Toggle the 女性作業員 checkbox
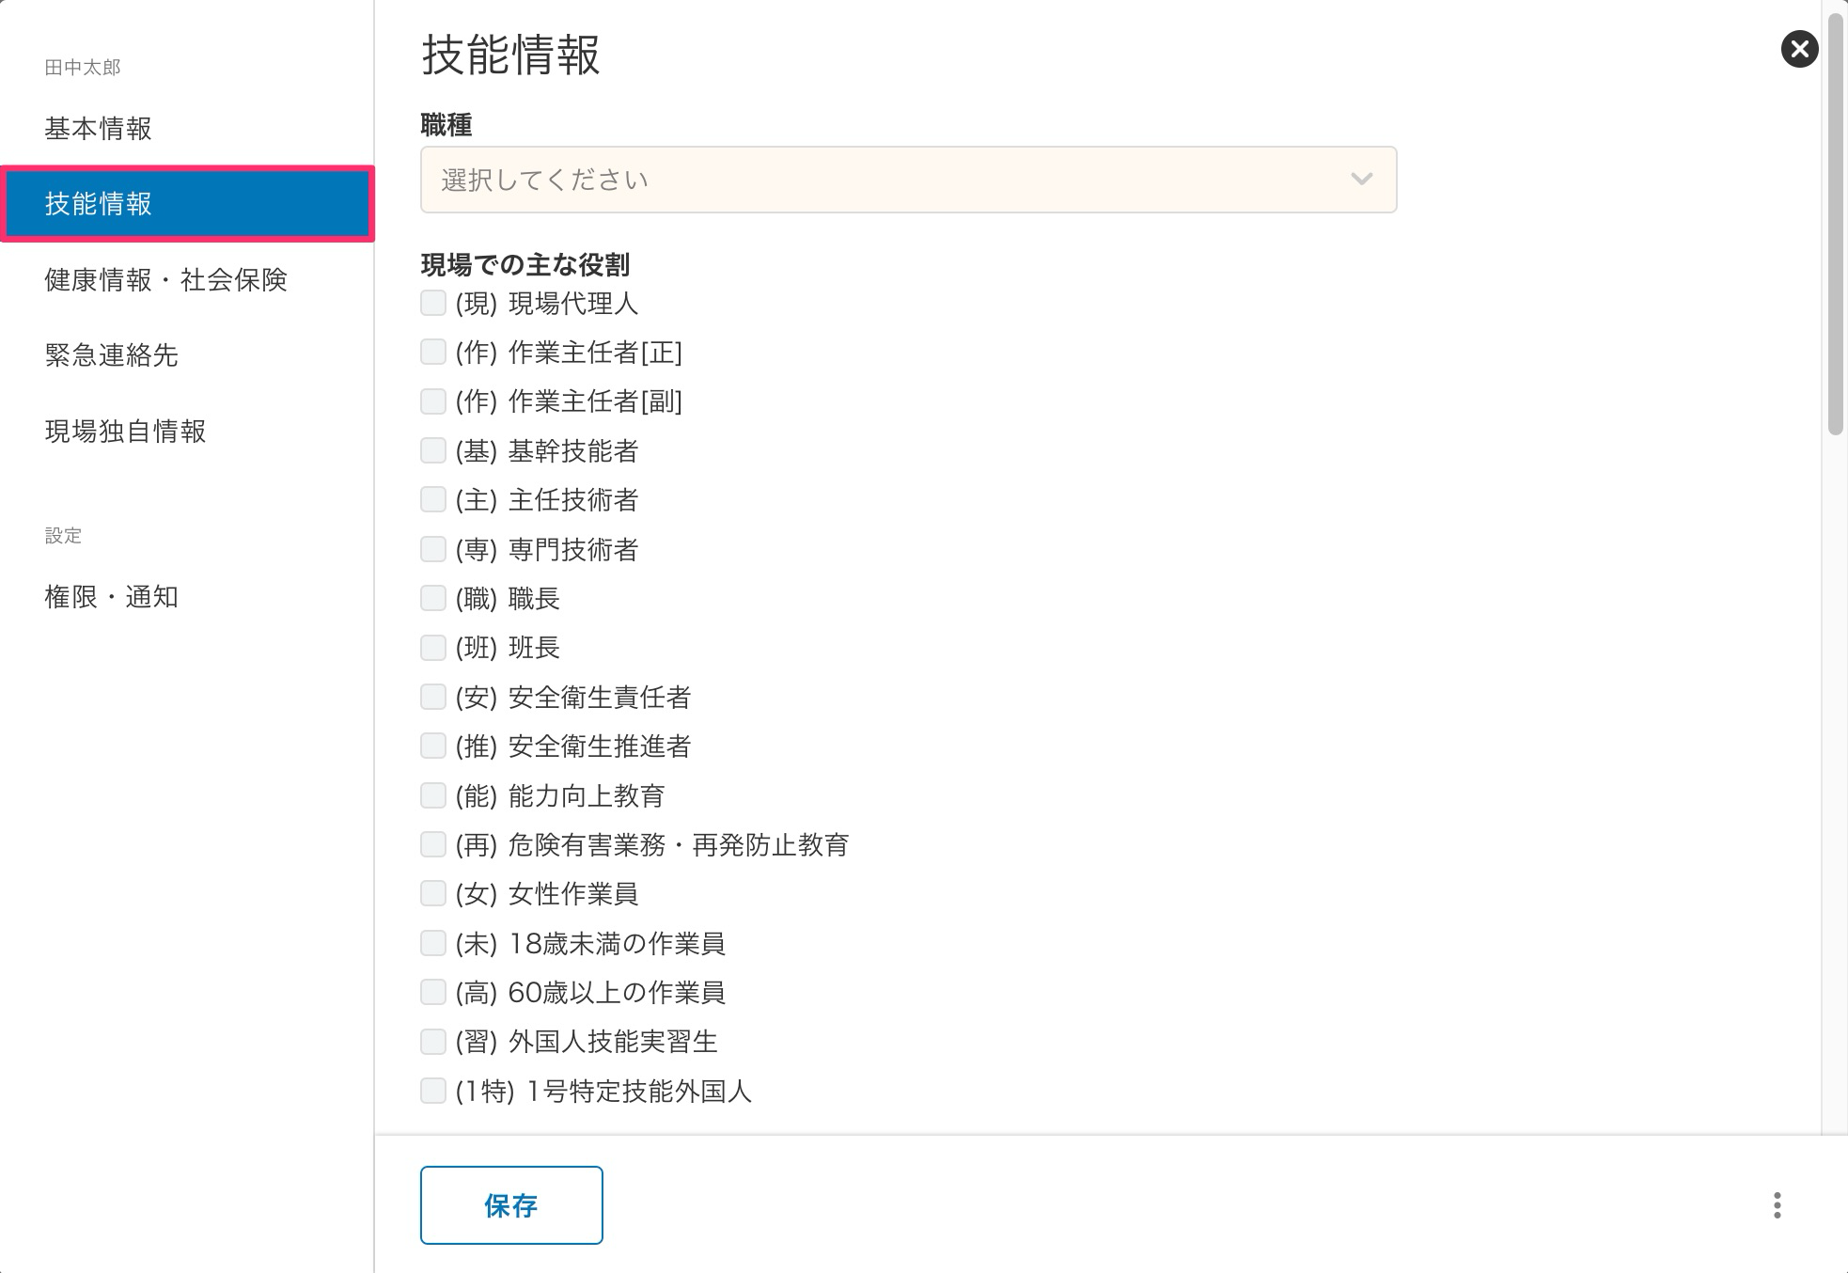1848x1273 pixels. tap(433, 893)
